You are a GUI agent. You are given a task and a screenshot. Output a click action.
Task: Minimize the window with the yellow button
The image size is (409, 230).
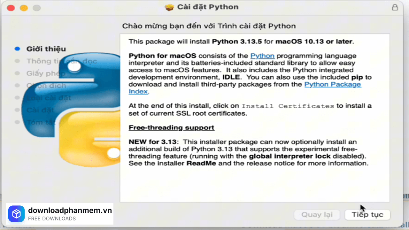24,8
